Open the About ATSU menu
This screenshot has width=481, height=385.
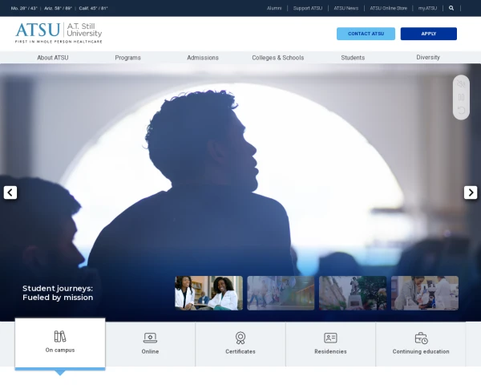coord(53,58)
